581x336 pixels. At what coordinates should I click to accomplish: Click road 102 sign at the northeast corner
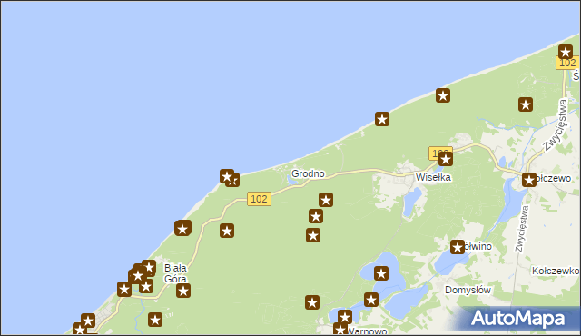tap(567, 63)
